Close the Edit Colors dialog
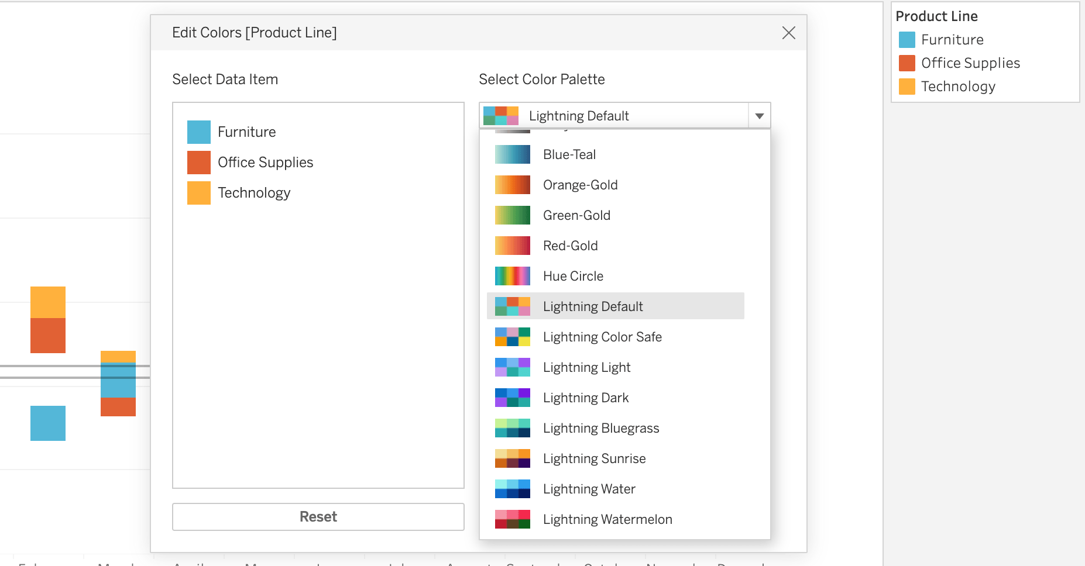 (788, 33)
